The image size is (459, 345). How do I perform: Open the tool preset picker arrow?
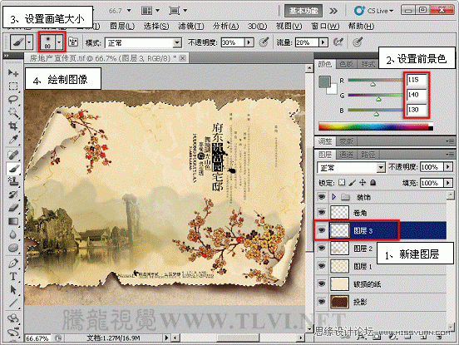tap(28, 42)
